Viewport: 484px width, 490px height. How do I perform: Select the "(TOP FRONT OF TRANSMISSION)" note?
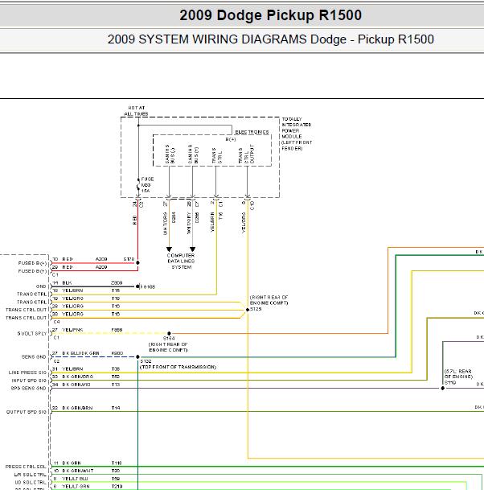[x=178, y=367]
